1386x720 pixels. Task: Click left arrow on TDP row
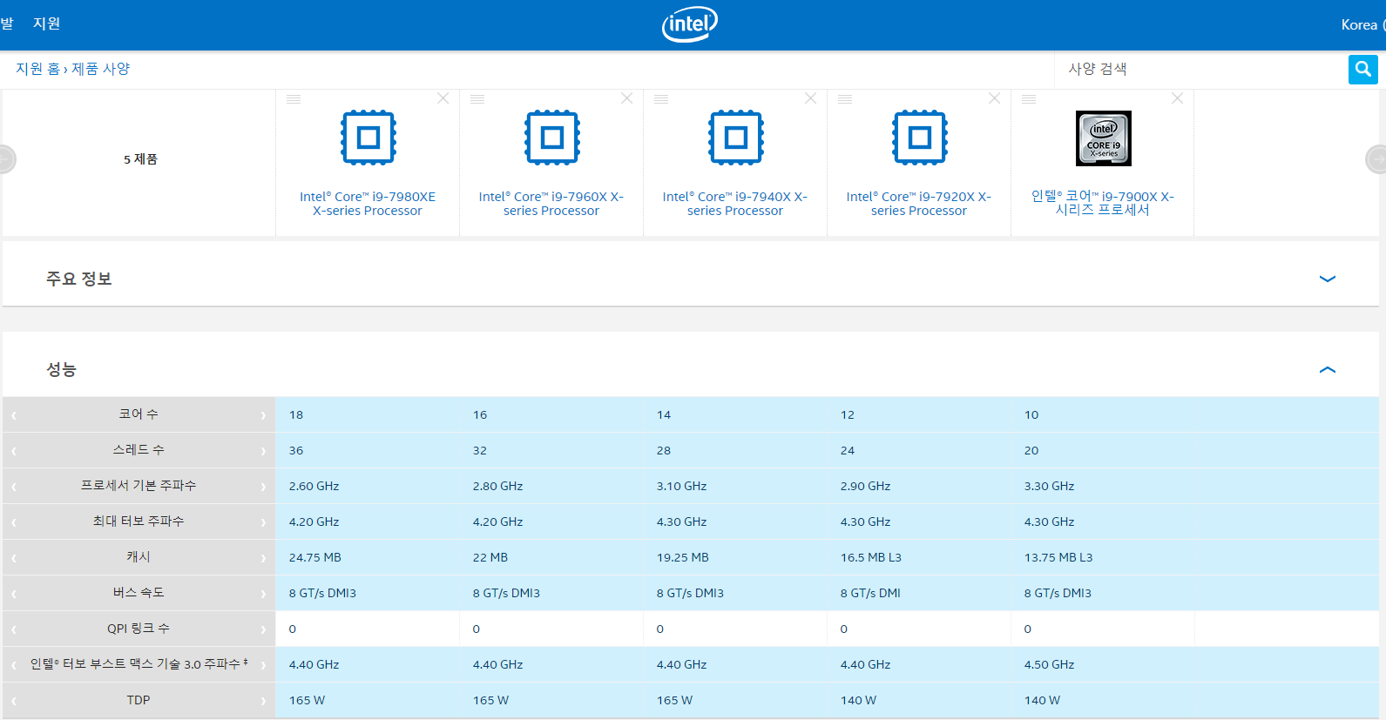[x=14, y=701]
